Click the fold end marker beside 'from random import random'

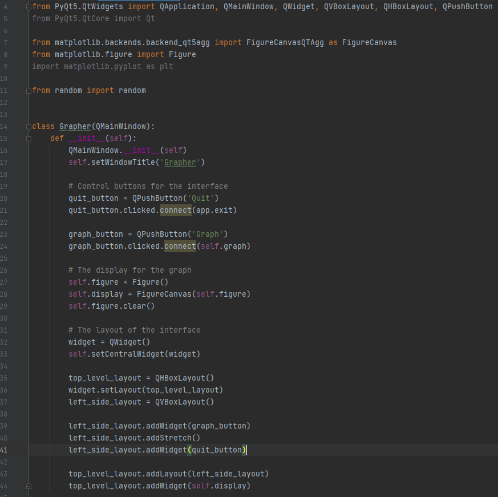click(29, 91)
